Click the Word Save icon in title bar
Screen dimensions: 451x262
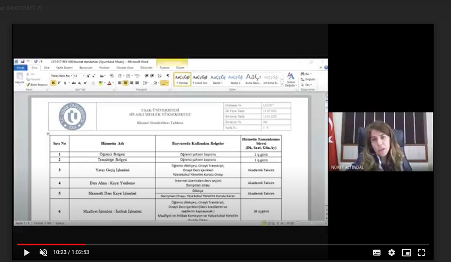(22, 62)
